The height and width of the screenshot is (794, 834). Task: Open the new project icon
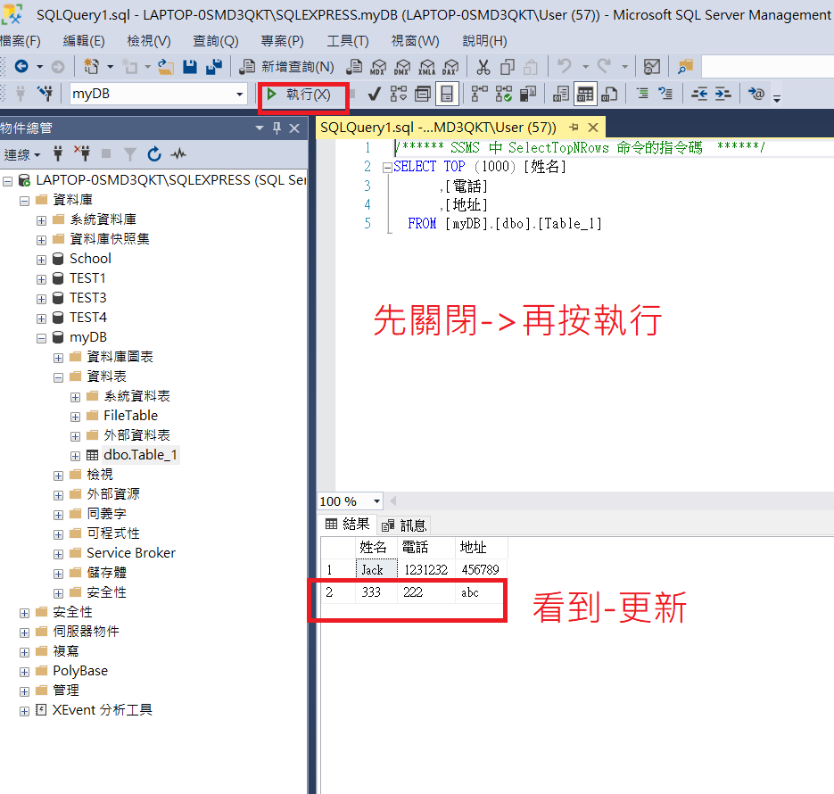point(92,67)
